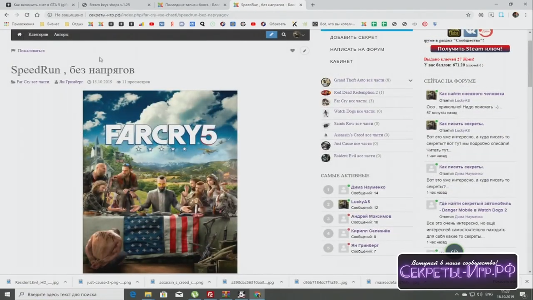Open Microsoft Edge from the taskbar

(133, 294)
